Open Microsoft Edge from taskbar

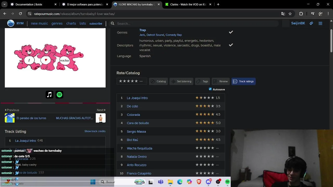[180, 182]
